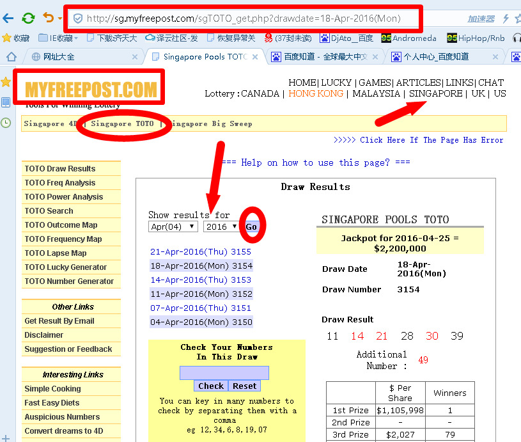
Task: Click the Go button for draw results
Action: [x=251, y=226]
